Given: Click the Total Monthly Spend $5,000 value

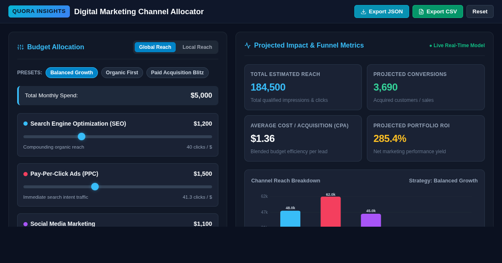Looking at the screenshot, I should [201, 96].
